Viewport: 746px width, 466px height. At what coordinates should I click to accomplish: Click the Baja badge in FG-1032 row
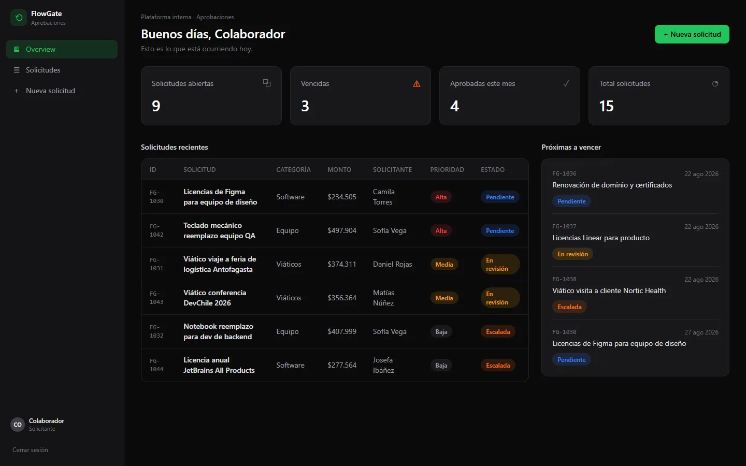pos(441,332)
